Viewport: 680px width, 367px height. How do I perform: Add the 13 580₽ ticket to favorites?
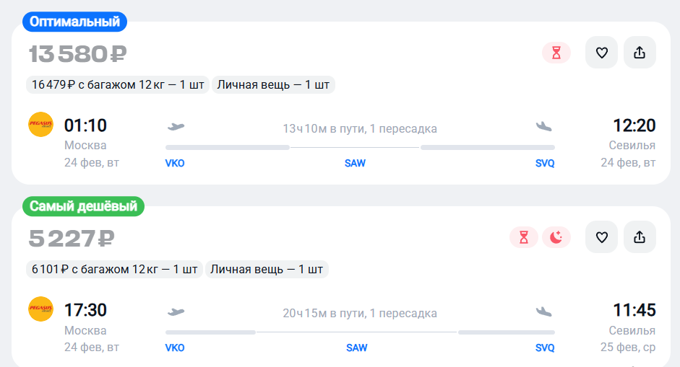[601, 53]
